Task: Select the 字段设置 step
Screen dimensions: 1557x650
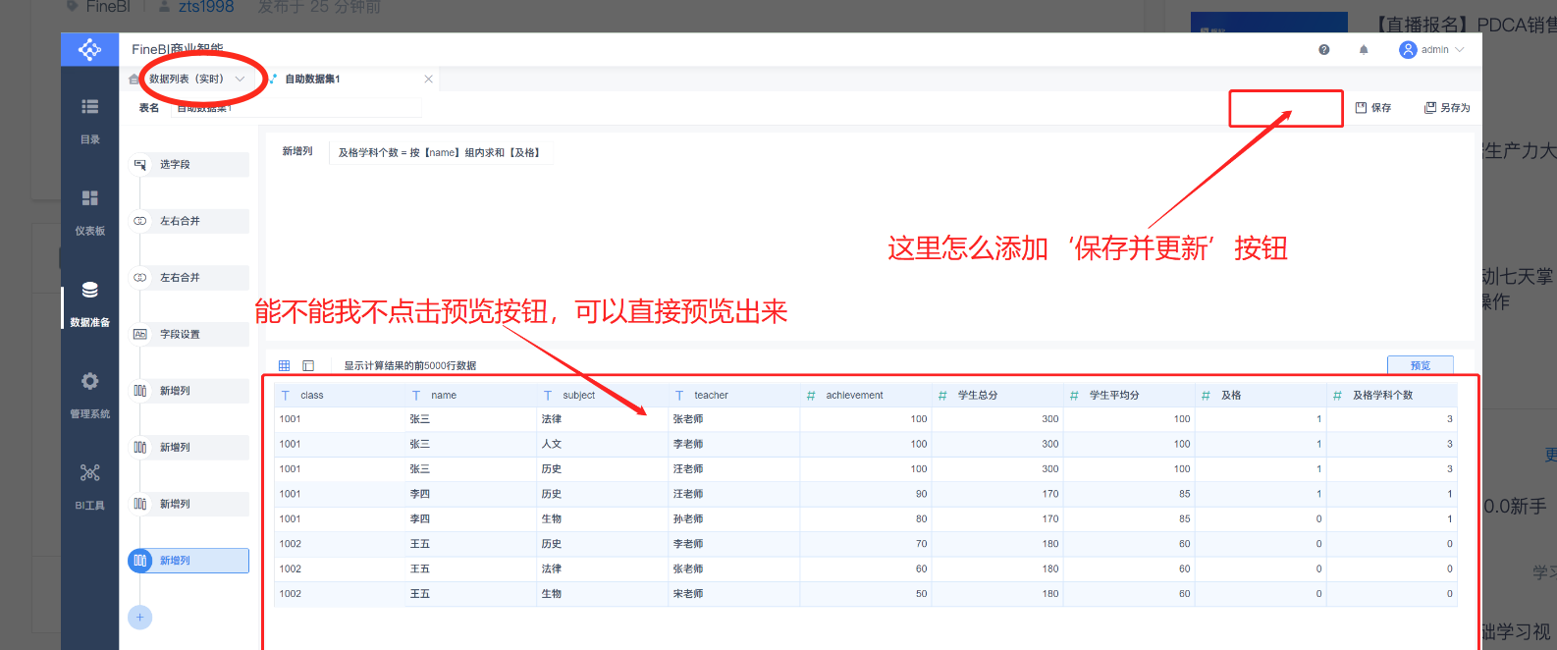Action: (188, 335)
